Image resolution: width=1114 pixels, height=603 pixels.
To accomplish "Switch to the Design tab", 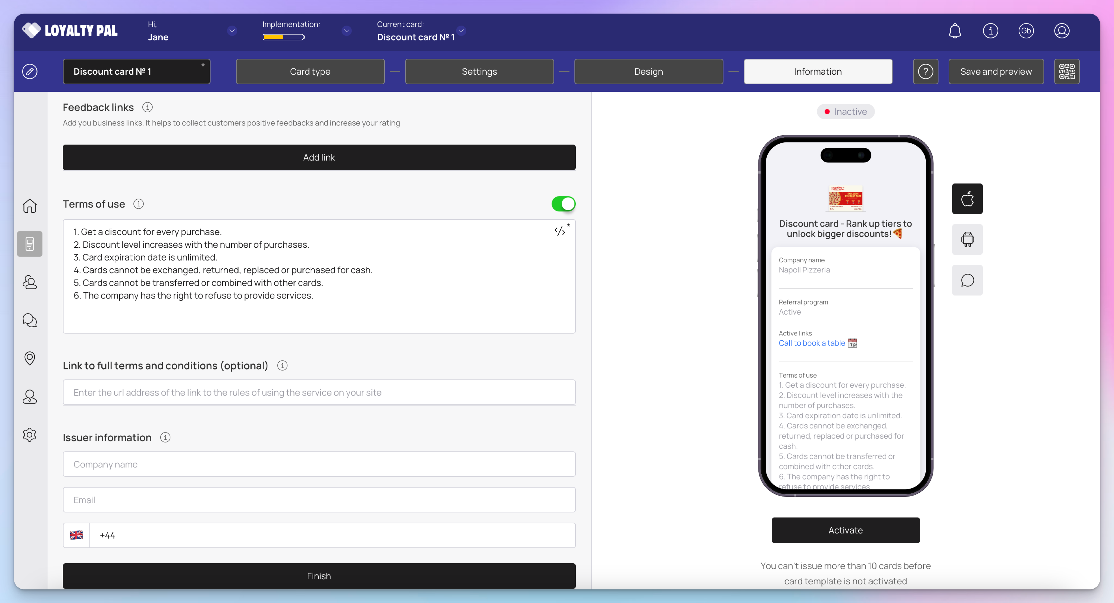I will pos(648,71).
